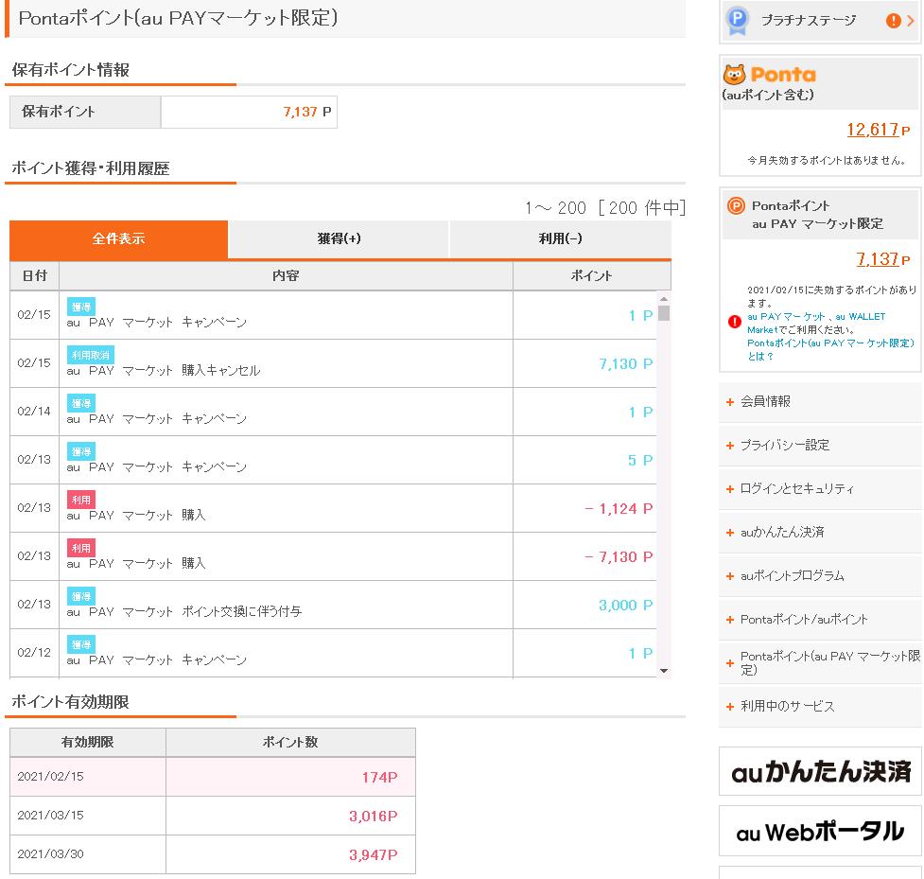Viewport: 924px width, 879px height.
Task: Click au PAY マーケット 購入キャンセル entry text
Action: (164, 371)
